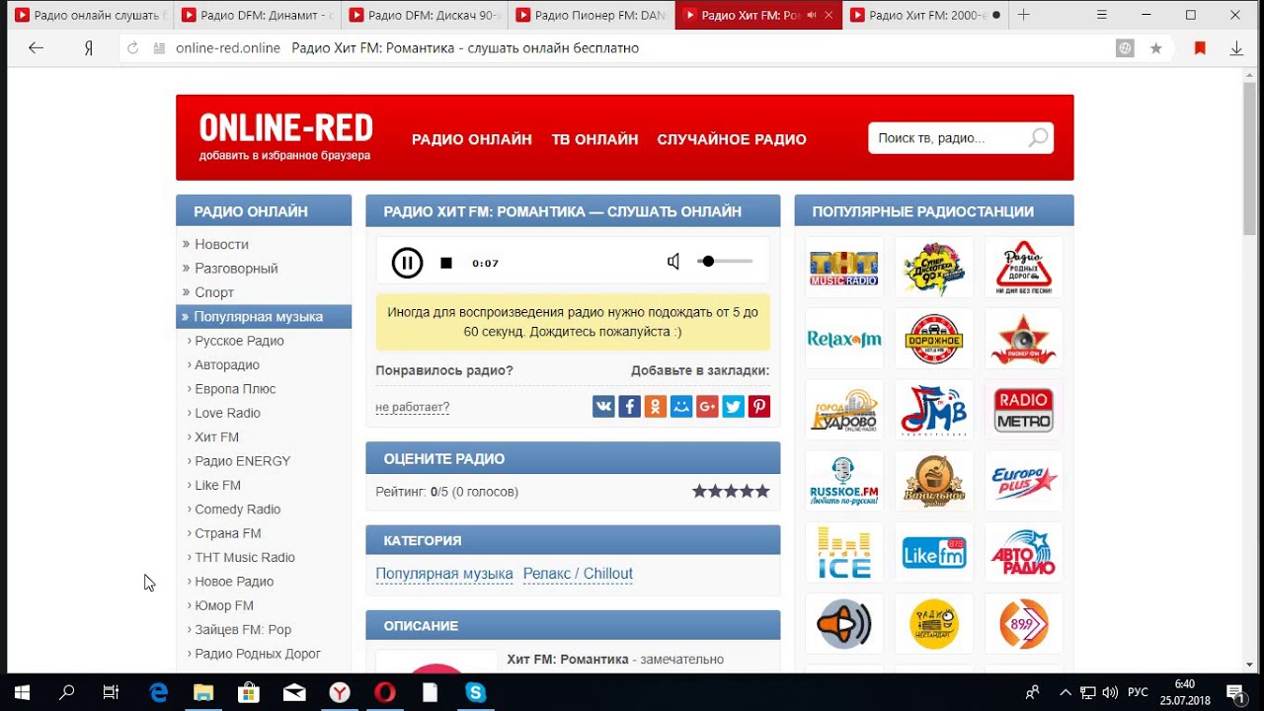Open Dorozhnoe radio station logo

[934, 339]
